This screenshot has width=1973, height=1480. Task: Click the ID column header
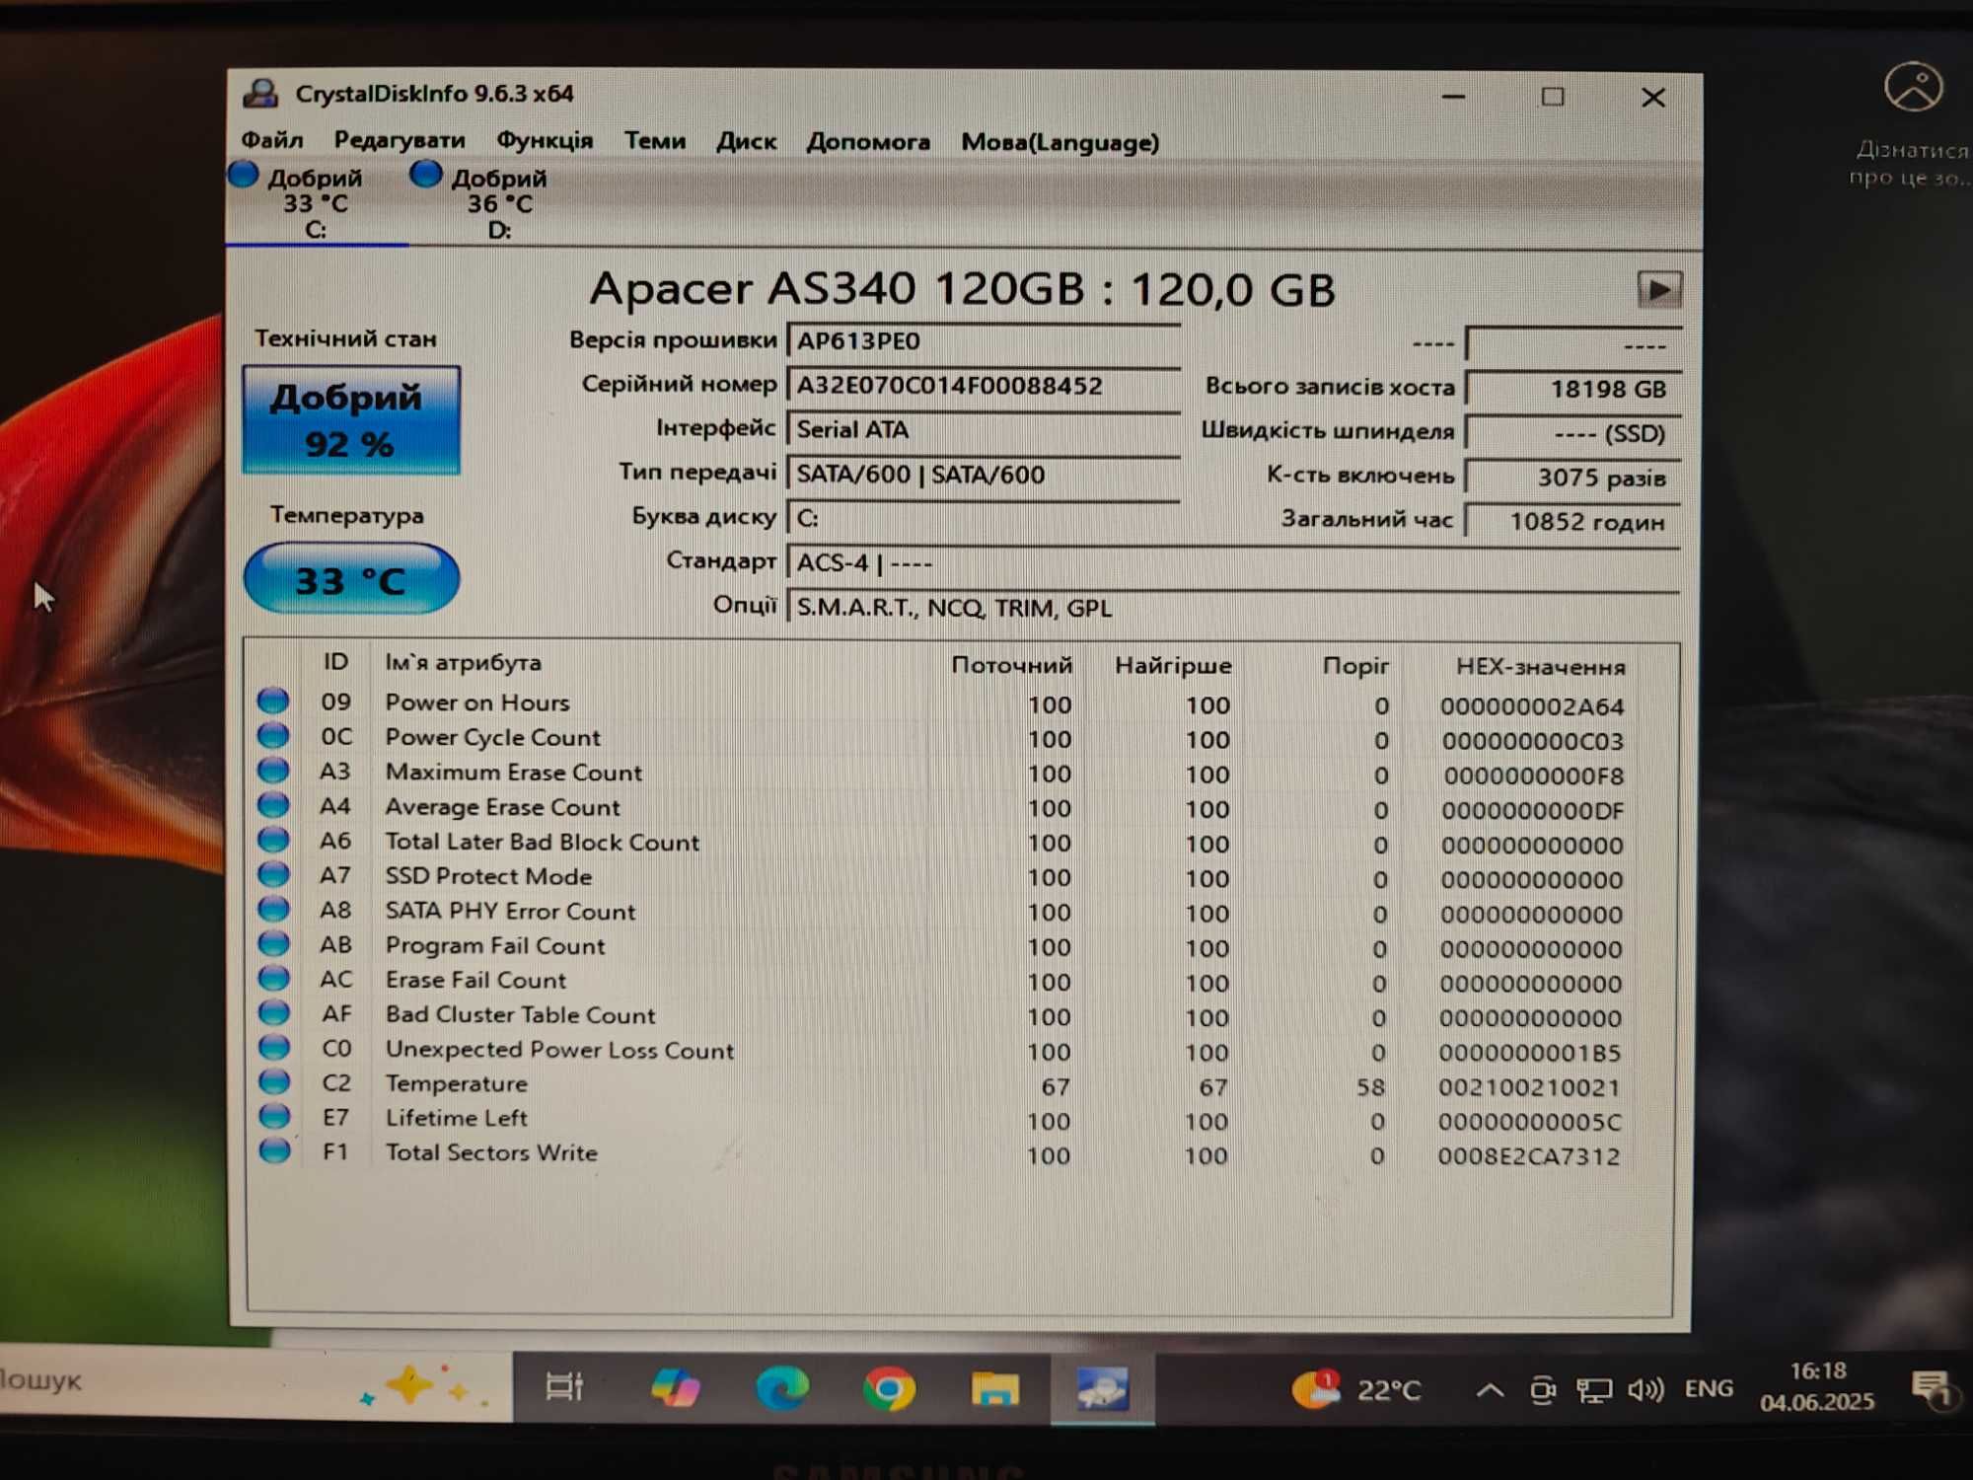click(x=335, y=662)
